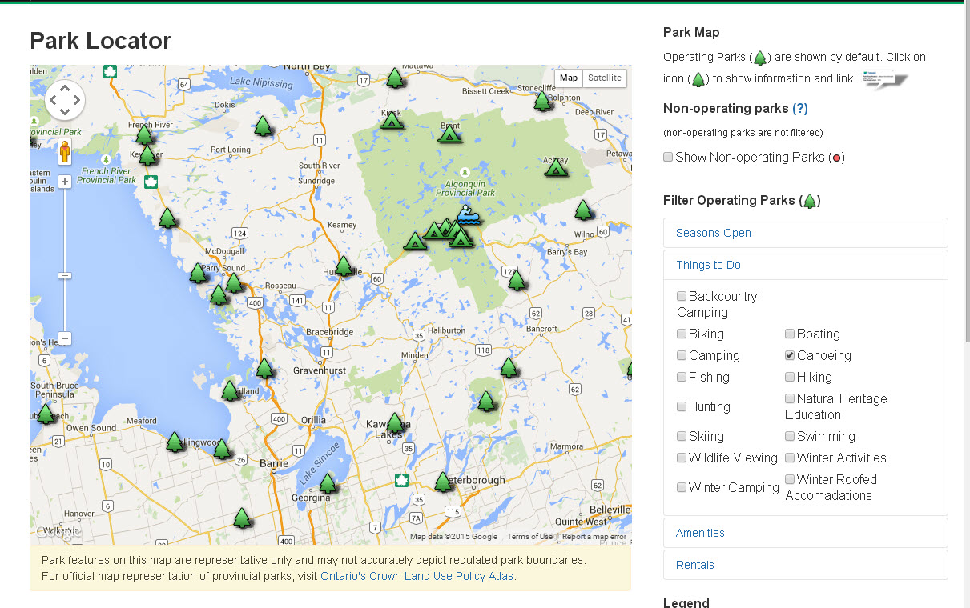Check the Boating filter
Image resolution: width=970 pixels, height=608 pixels.
click(x=790, y=334)
